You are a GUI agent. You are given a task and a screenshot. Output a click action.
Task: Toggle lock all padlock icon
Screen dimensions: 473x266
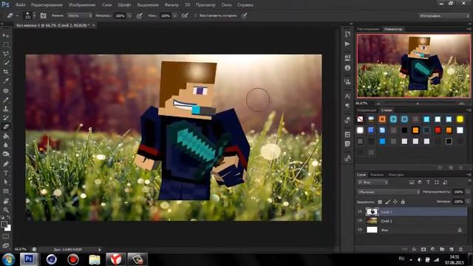(403, 202)
